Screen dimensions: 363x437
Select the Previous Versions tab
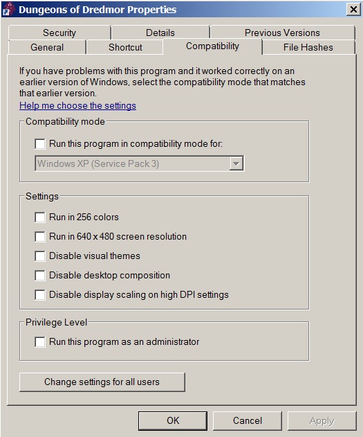tap(282, 33)
